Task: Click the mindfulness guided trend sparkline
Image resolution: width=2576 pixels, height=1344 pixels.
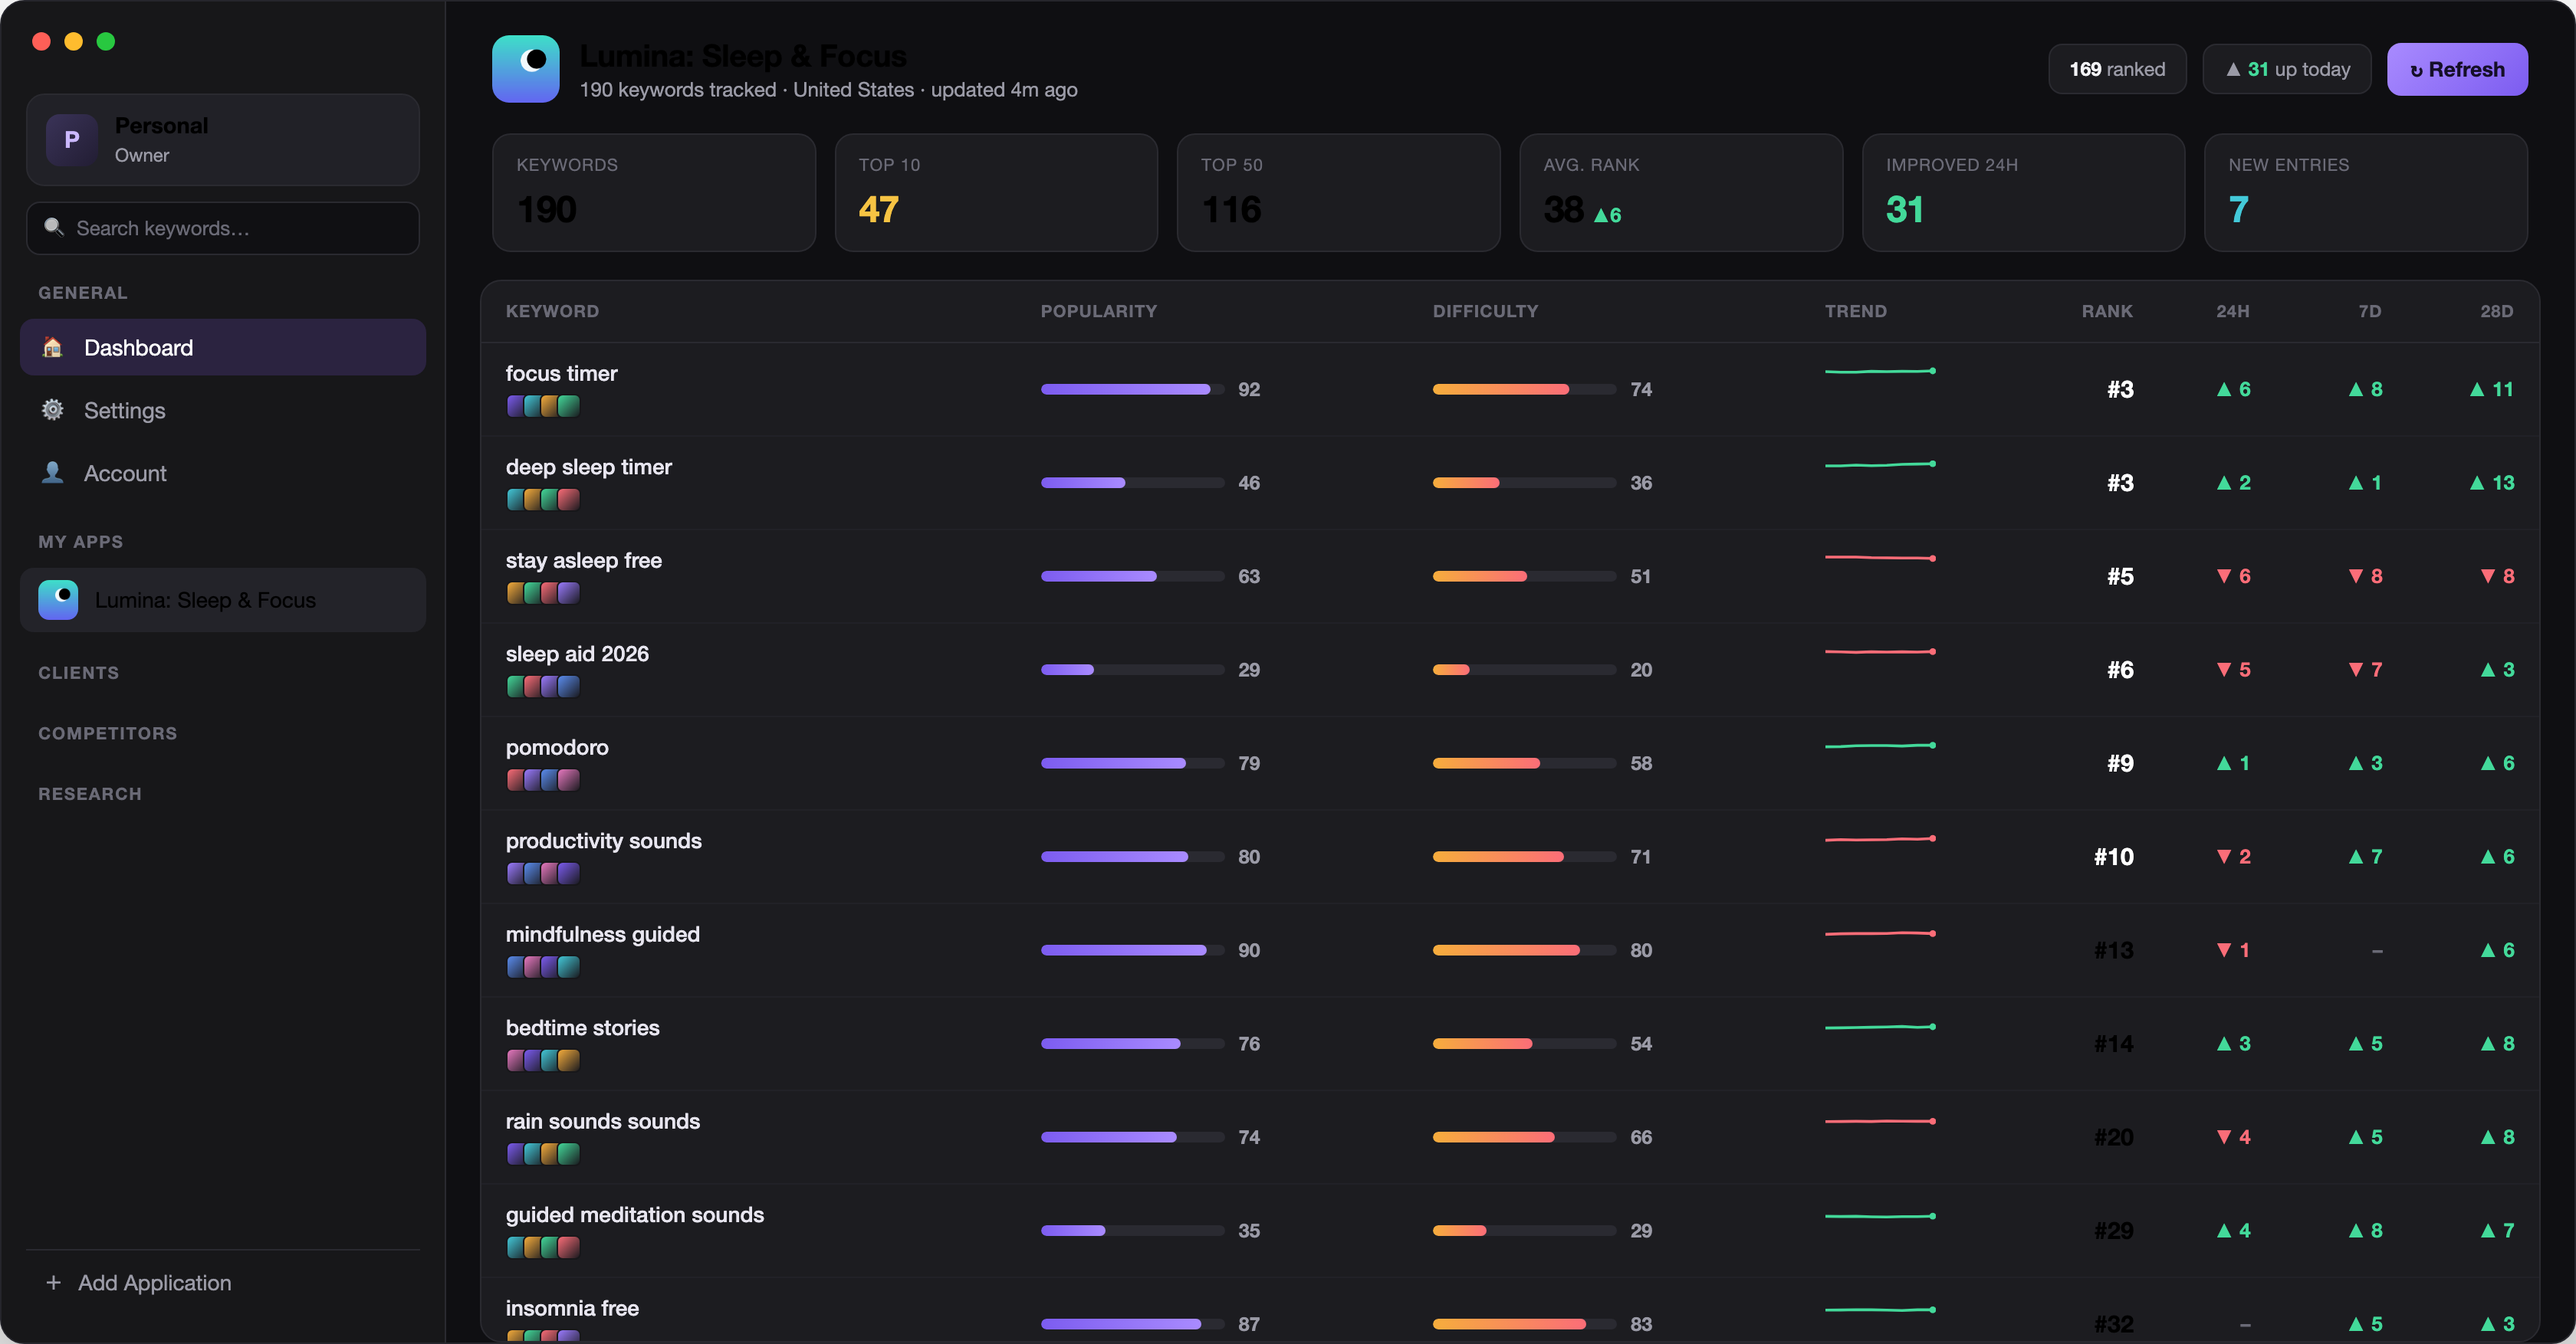Action: pos(1880,933)
